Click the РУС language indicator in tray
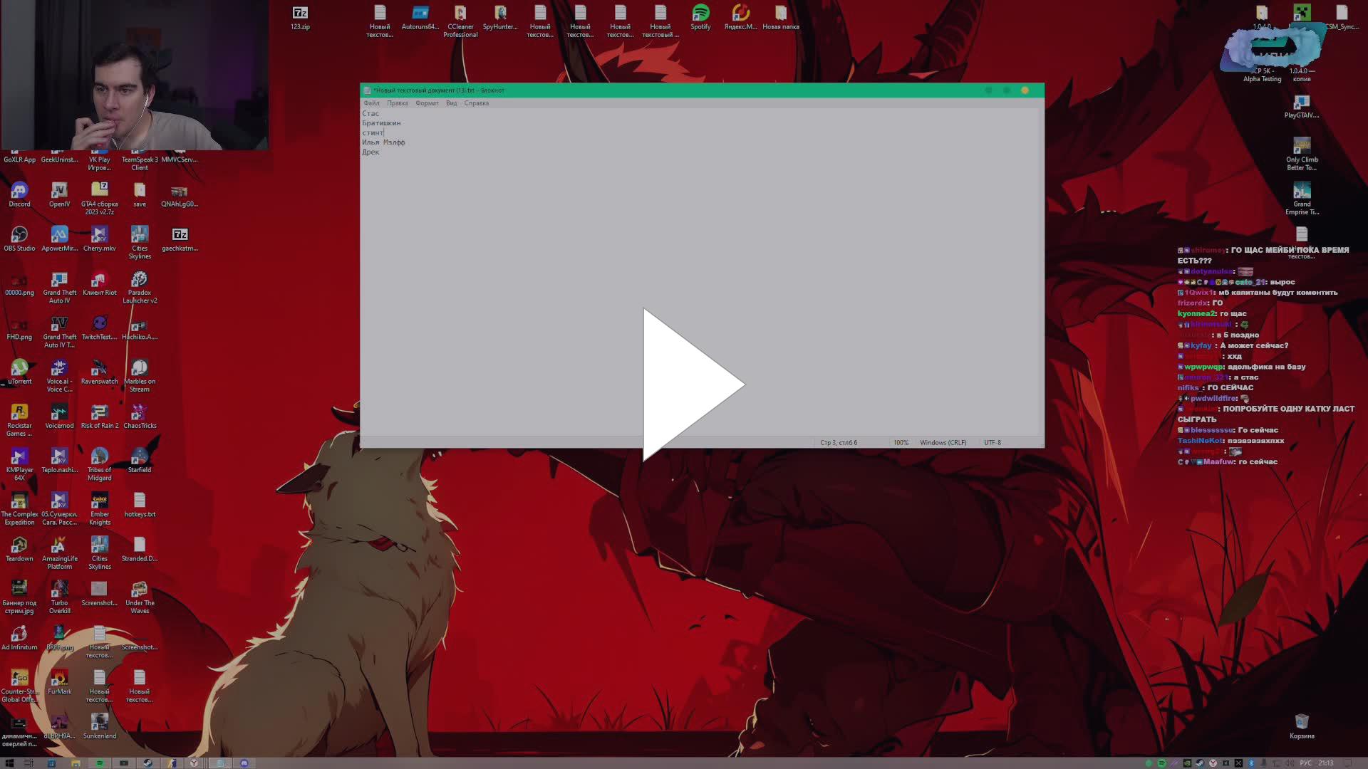Screen dimensions: 1368x769 point(1305,763)
